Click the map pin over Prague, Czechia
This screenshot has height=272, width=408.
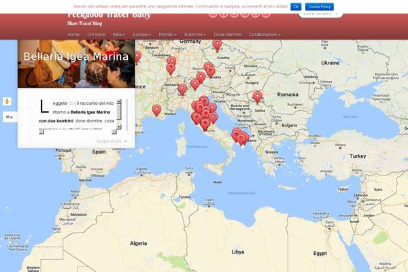217,46
